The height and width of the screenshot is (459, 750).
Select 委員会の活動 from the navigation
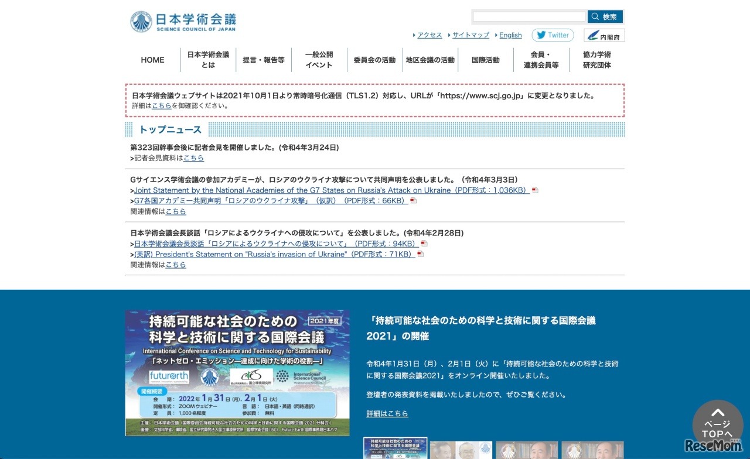click(375, 60)
